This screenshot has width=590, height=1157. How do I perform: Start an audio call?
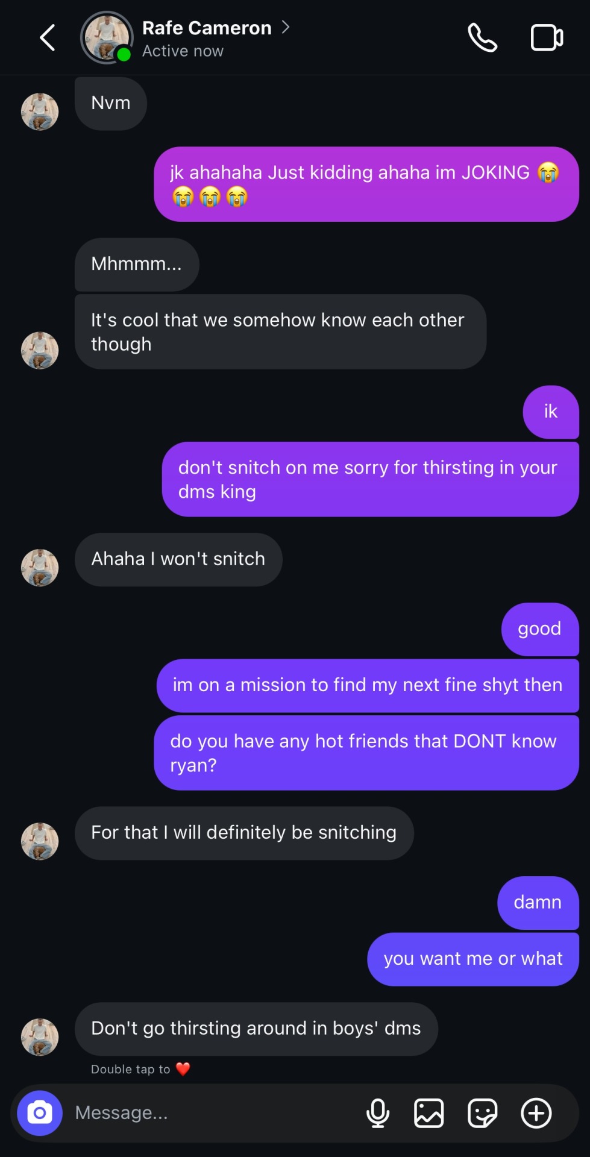click(x=482, y=38)
